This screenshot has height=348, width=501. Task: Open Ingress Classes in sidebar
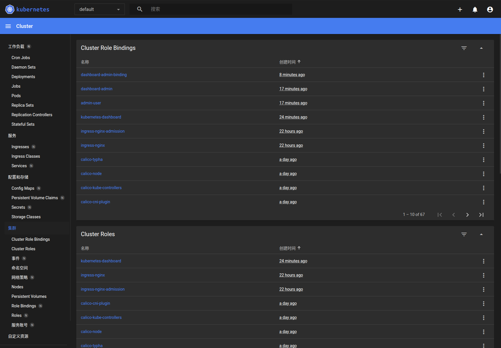coord(26,156)
